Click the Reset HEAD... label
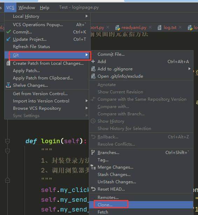Viewport: 198px width, 215px height. pyautogui.click(x=111, y=189)
